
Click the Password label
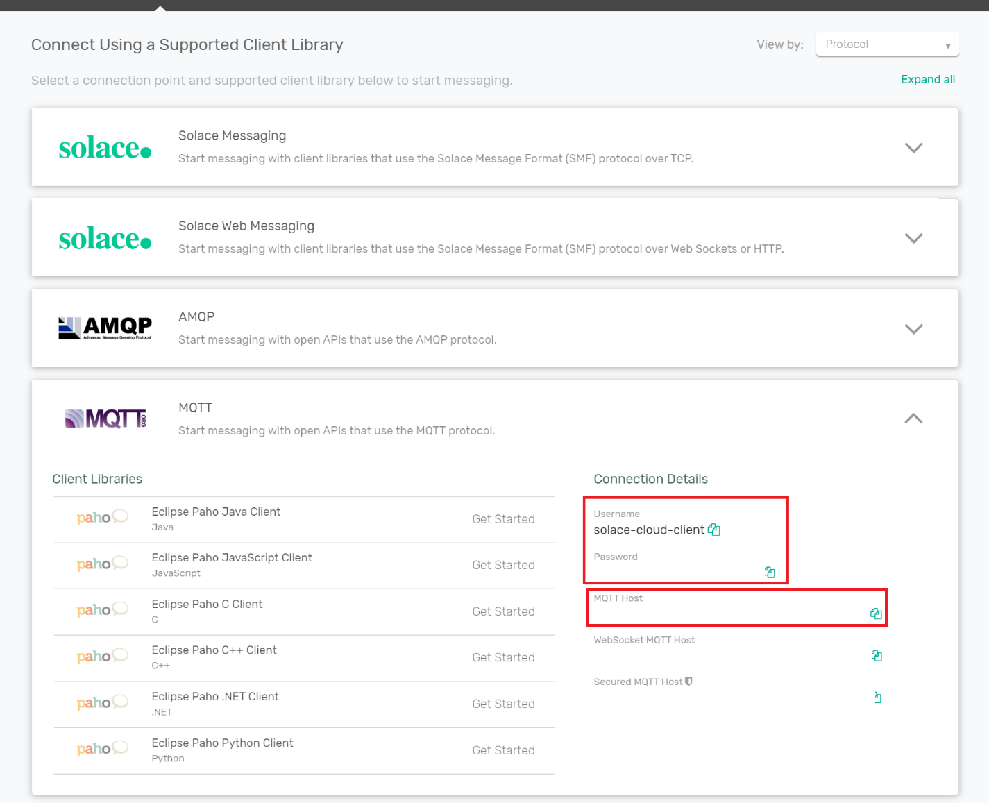[x=615, y=557]
